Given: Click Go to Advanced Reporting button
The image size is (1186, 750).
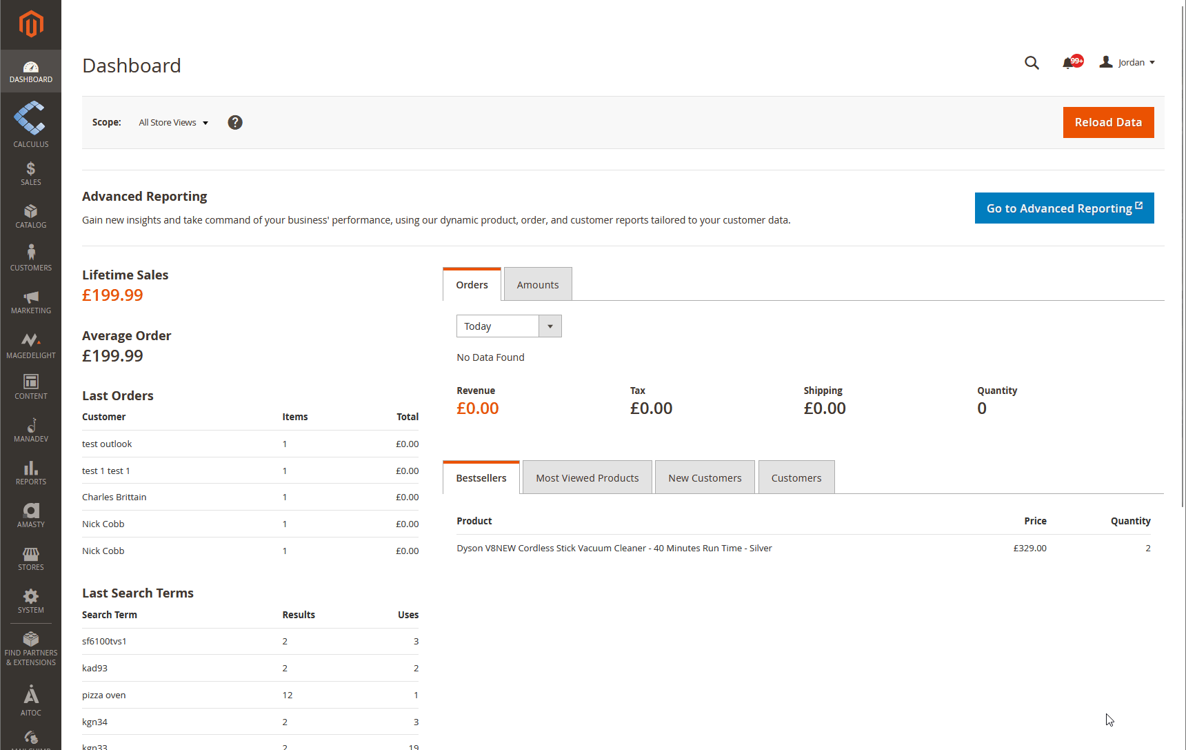Looking at the screenshot, I should pos(1064,208).
